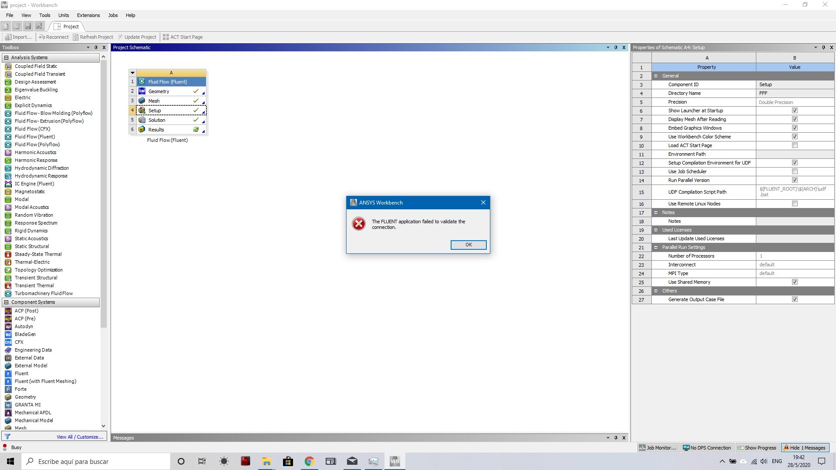Image resolution: width=836 pixels, height=470 pixels.
Task: Click the Engineering Data component icon
Action: click(x=8, y=350)
